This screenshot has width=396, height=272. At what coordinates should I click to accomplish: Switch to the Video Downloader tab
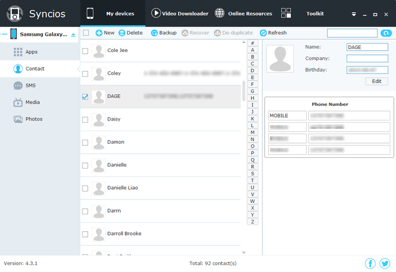pyautogui.click(x=180, y=14)
